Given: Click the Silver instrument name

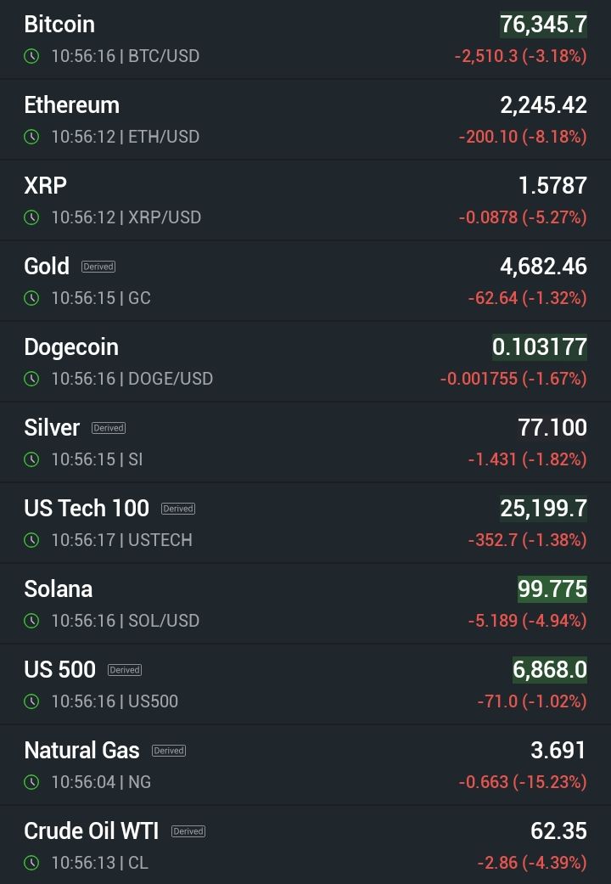Looking at the screenshot, I should click(52, 428).
